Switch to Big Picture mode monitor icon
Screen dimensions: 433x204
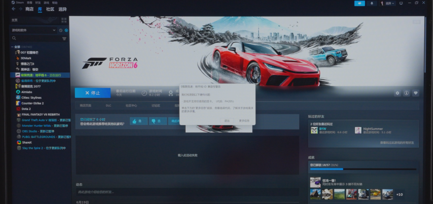tap(401, 3)
